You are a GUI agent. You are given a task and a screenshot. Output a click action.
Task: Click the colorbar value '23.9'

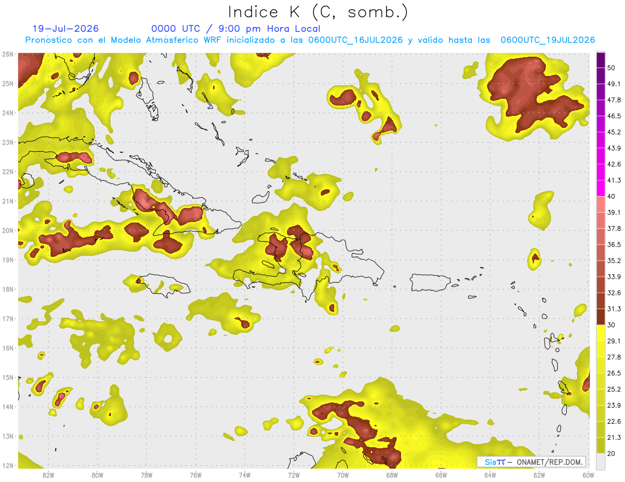coord(614,406)
